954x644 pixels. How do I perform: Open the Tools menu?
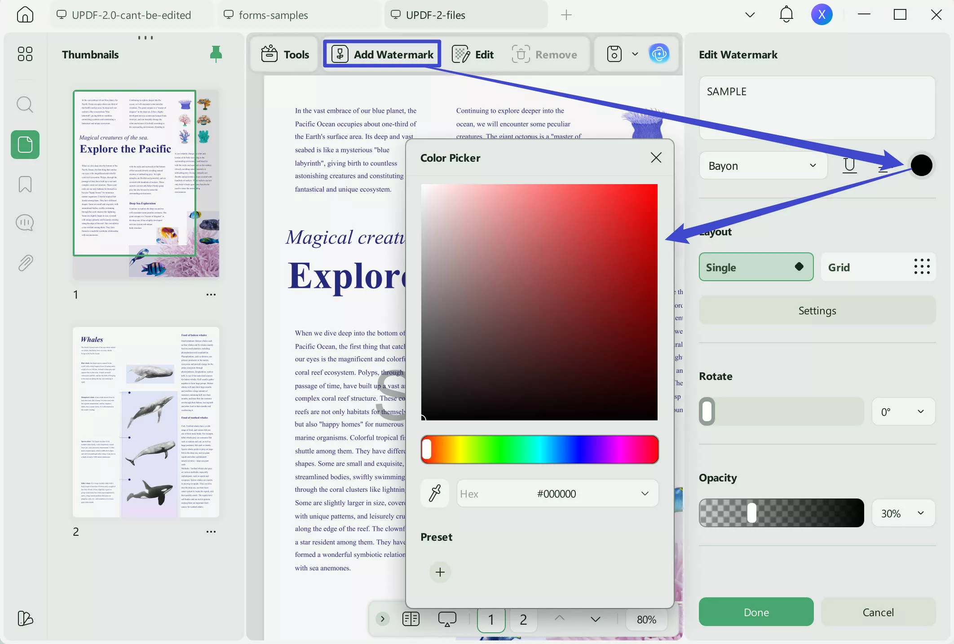point(285,54)
